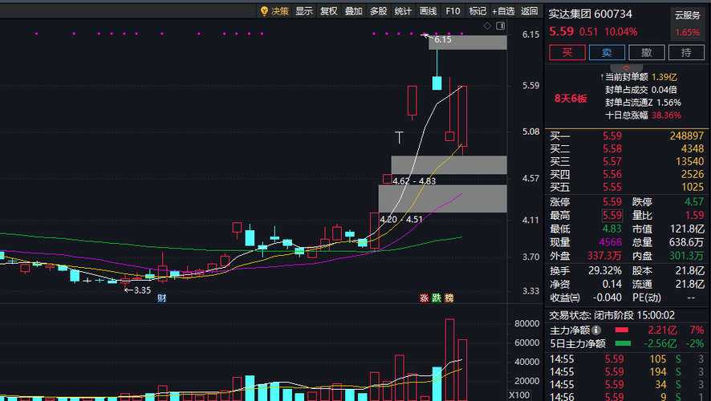Toggle the side panel layout icon
The image size is (711, 401).
[500, 26]
